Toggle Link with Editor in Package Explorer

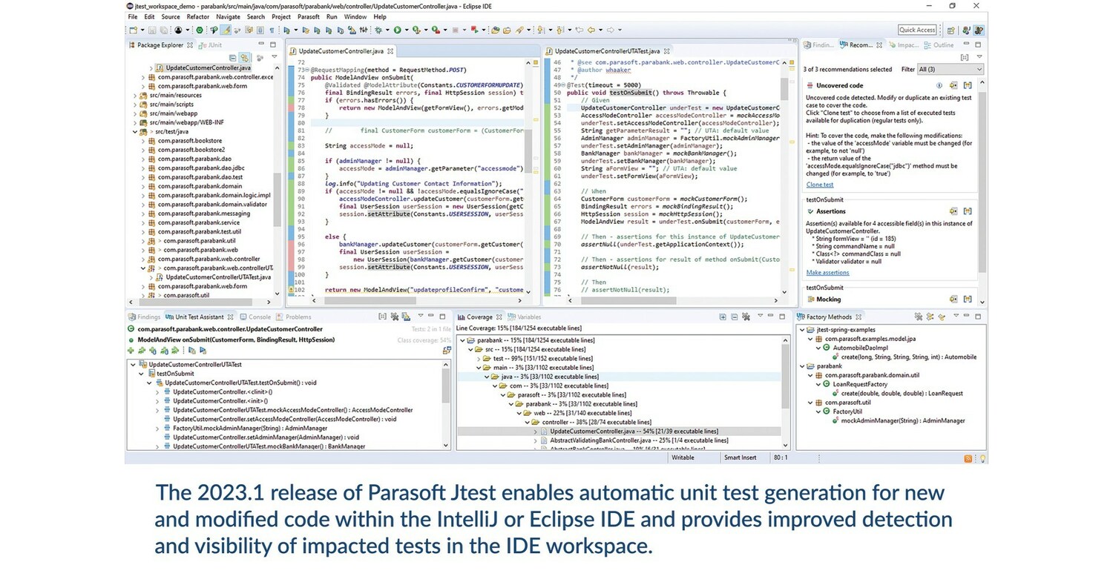[243, 57]
